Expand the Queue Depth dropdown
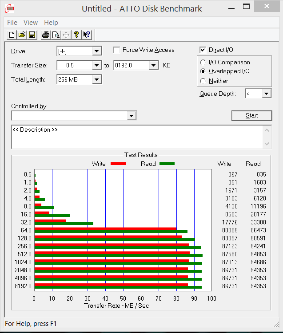This screenshot has width=283, height=333. pyautogui.click(x=266, y=94)
